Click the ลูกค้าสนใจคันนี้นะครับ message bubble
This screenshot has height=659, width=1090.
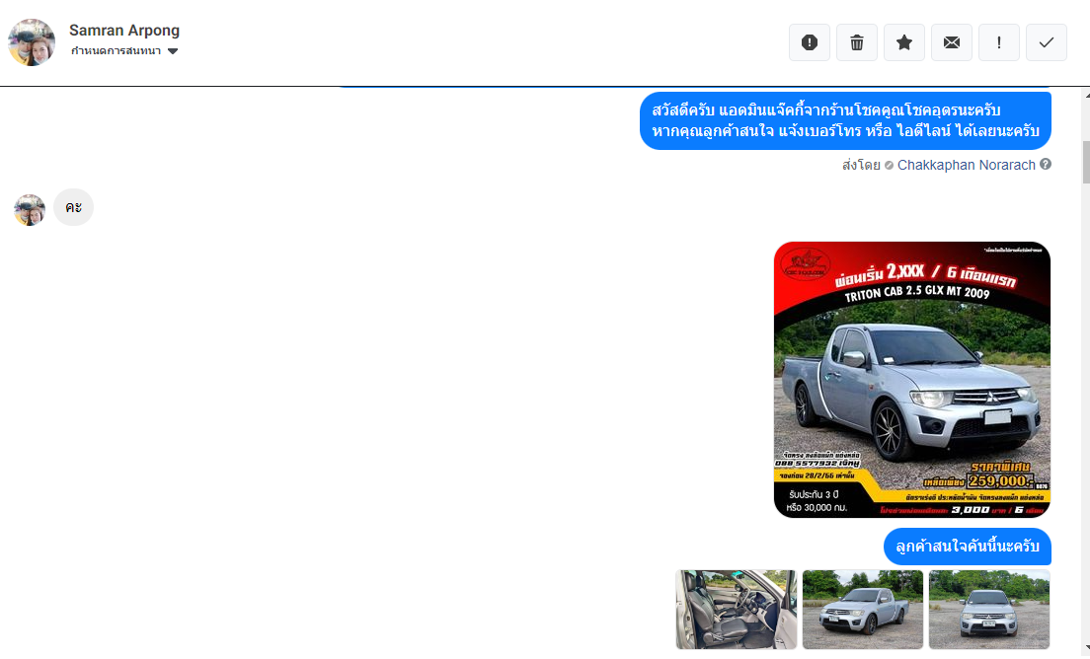967,547
